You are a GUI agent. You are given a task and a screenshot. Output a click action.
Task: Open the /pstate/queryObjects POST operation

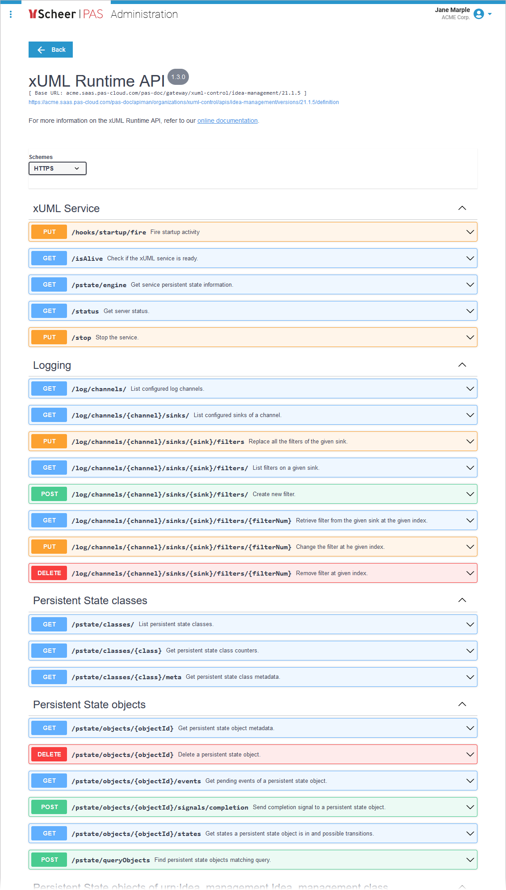coord(252,860)
